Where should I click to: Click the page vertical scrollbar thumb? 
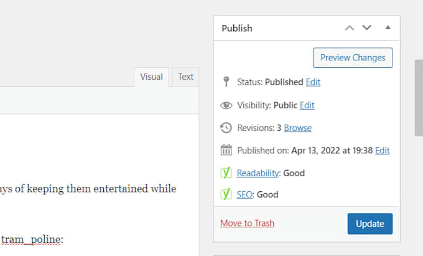point(419,98)
